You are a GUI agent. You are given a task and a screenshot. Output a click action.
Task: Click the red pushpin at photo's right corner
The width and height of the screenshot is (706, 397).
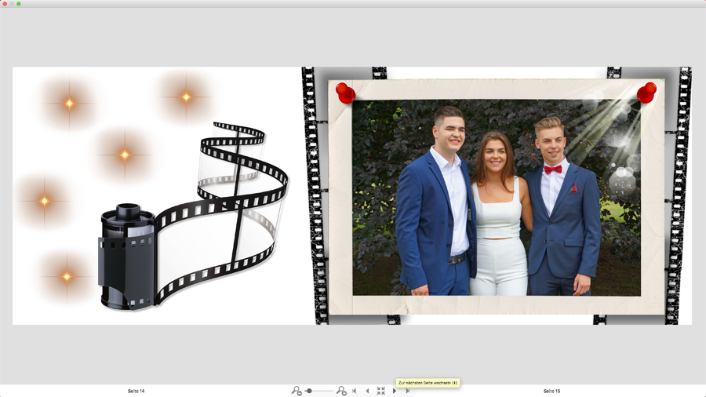[646, 93]
